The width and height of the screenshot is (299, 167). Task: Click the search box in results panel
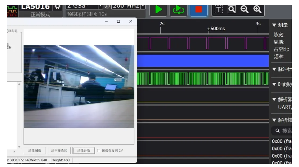285,131
